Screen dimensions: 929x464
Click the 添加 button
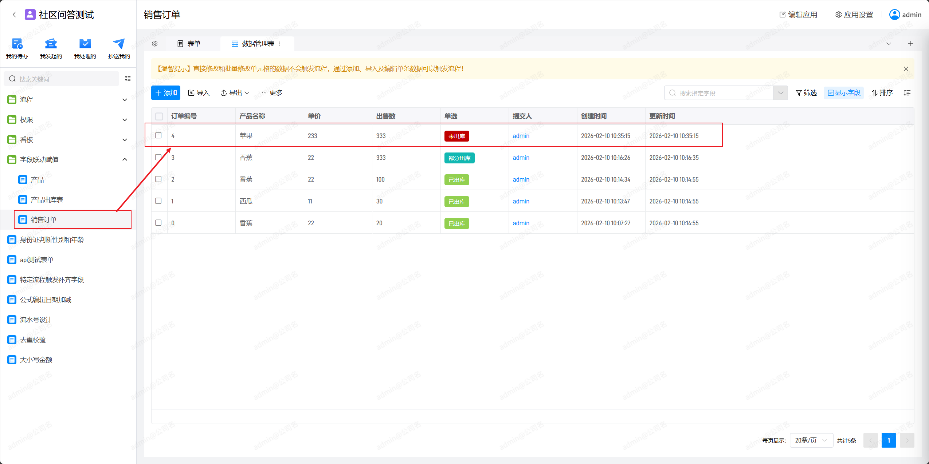(x=166, y=93)
